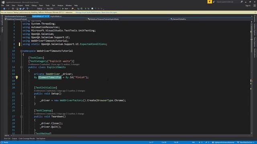Screen dimensions: 257x144
Task: Open the Output bottom tab
Action: 14,139
